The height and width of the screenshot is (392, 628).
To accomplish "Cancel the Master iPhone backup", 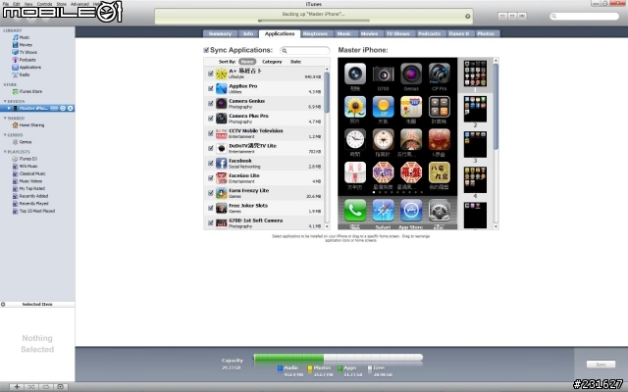I will pos(467,17).
